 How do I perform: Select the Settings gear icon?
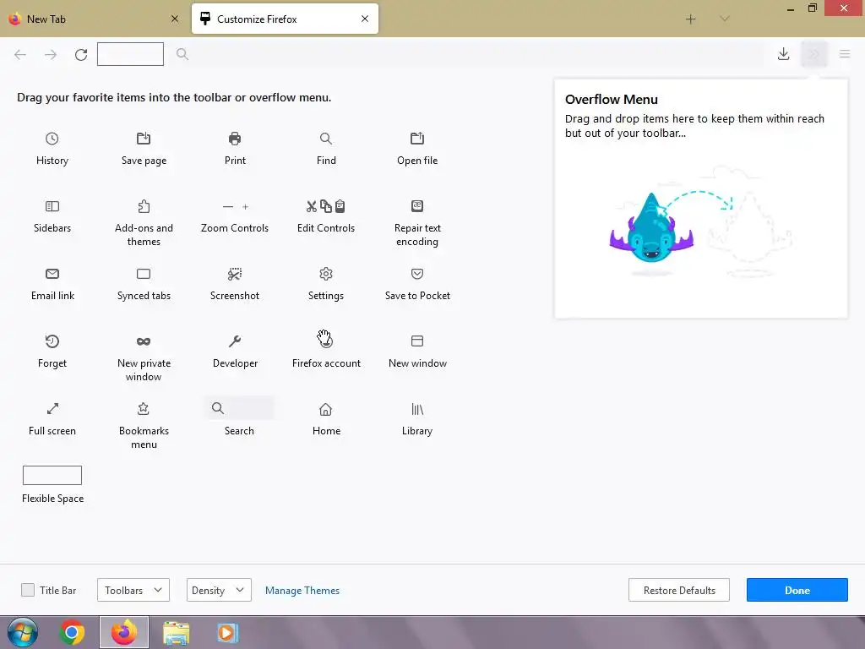tap(326, 274)
